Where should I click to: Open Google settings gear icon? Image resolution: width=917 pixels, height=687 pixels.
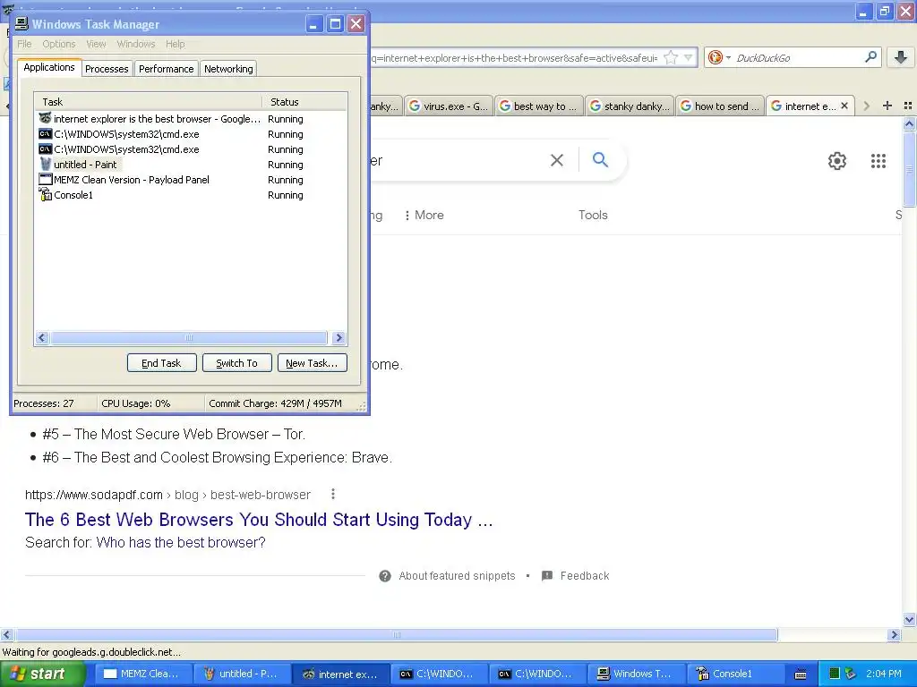837,161
